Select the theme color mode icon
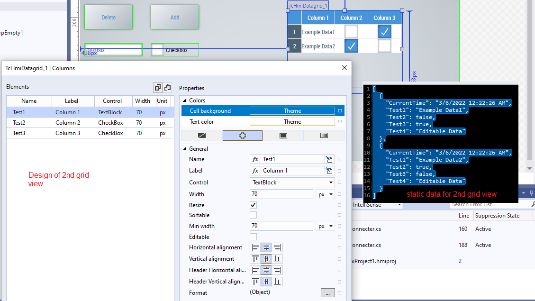535x301 pixels. point(242,135)
